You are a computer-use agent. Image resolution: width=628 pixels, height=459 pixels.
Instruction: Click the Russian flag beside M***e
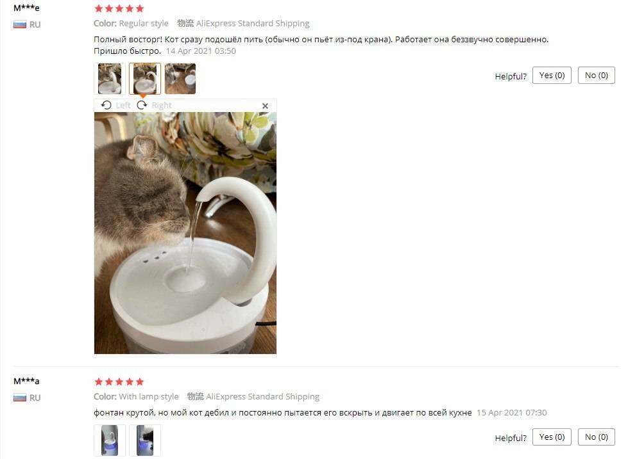[x=20, y=25]
